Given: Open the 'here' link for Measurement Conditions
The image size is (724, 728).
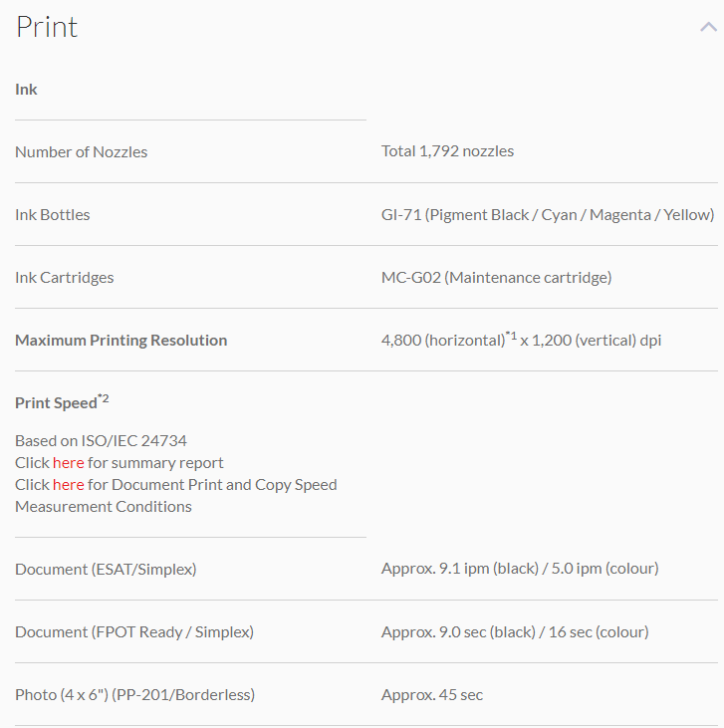Looking at the screenshot, I should click(69, 485).
